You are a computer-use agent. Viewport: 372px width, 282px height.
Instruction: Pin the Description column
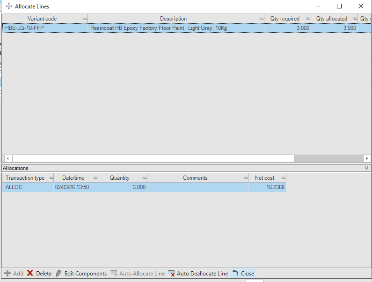261,19
